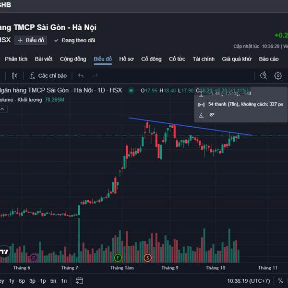Click the timezone clock 10:36:19 (UTC+7)
This screenshot has height=288, width=288.
point(249,281)
